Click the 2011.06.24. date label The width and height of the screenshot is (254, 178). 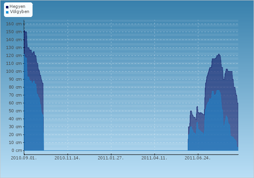pos(198,158)
